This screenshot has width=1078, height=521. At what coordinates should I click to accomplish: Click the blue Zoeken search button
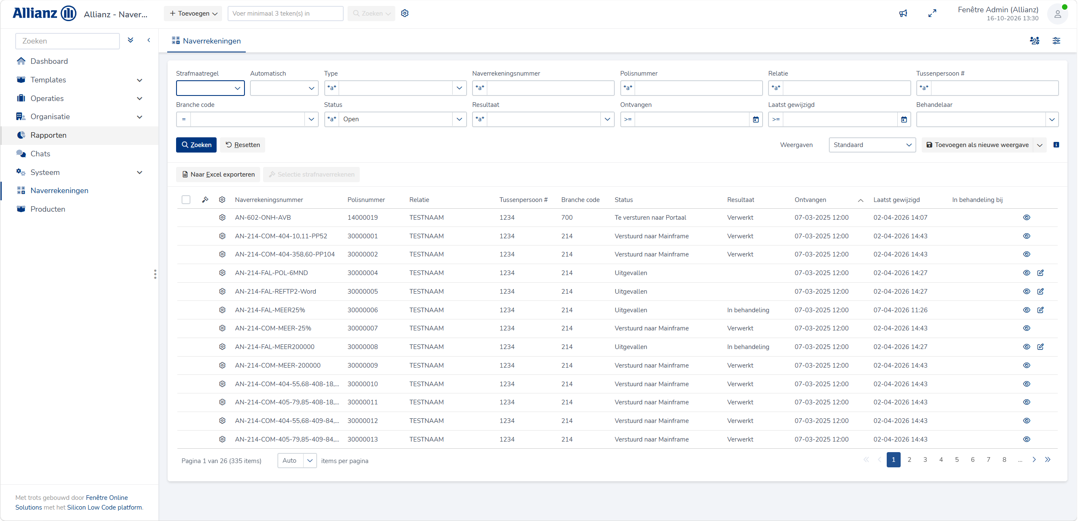click(x=196, y=145)
